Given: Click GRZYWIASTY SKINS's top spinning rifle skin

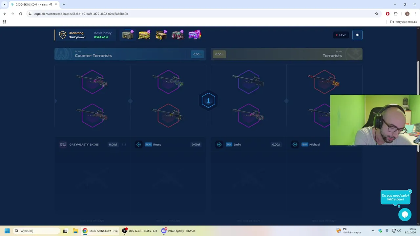Looking at the screenshot, I should tap(93, 82).
